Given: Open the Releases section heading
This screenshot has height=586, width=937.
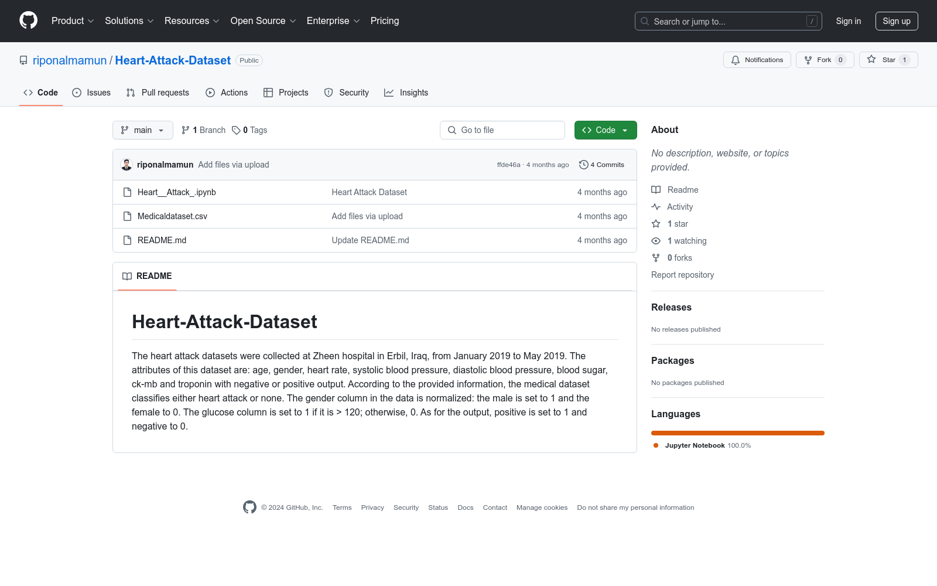Looking at the screenshot, I should [x=671, y=307].
